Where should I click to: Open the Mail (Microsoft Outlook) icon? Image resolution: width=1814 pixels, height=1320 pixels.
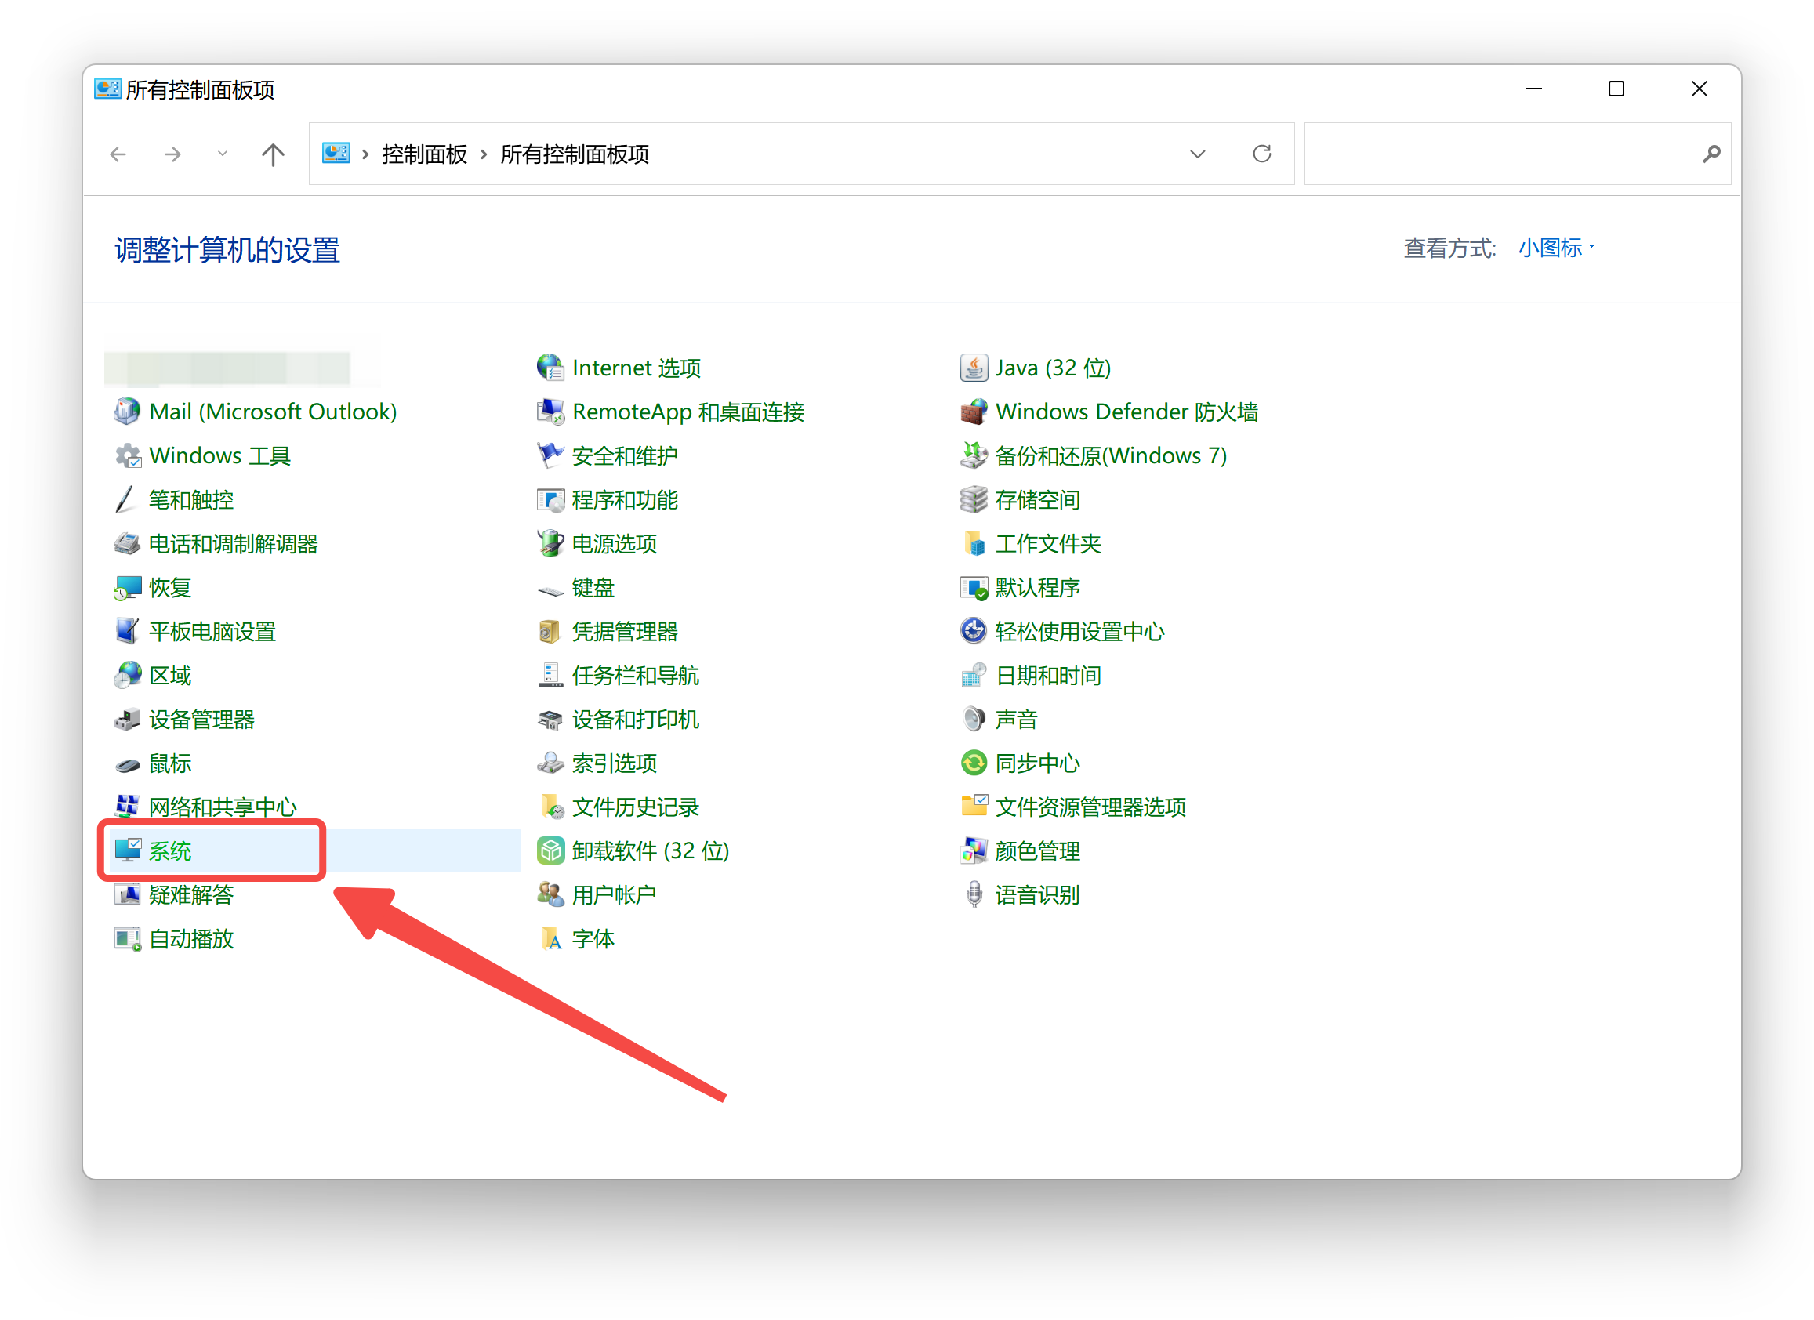click(x=127, y=412)
